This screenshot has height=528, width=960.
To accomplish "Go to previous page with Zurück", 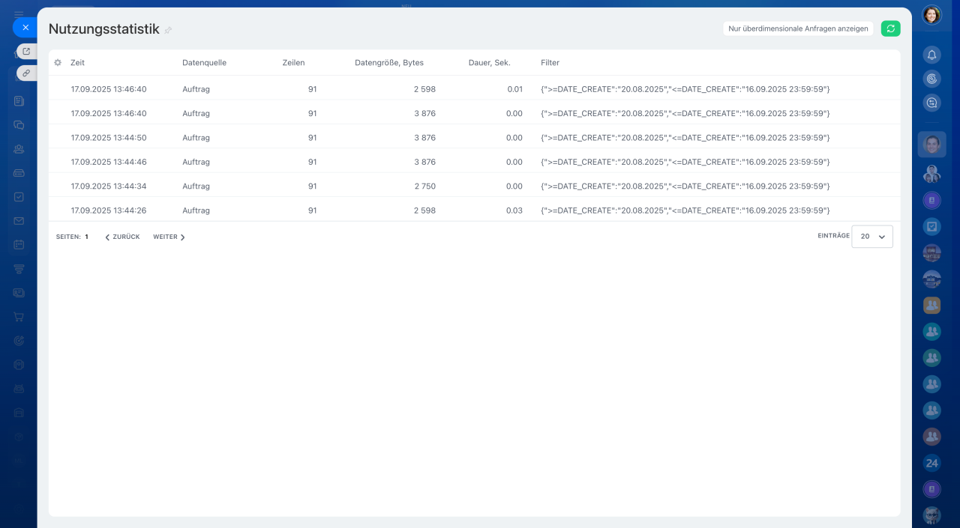I will (122, 237).
